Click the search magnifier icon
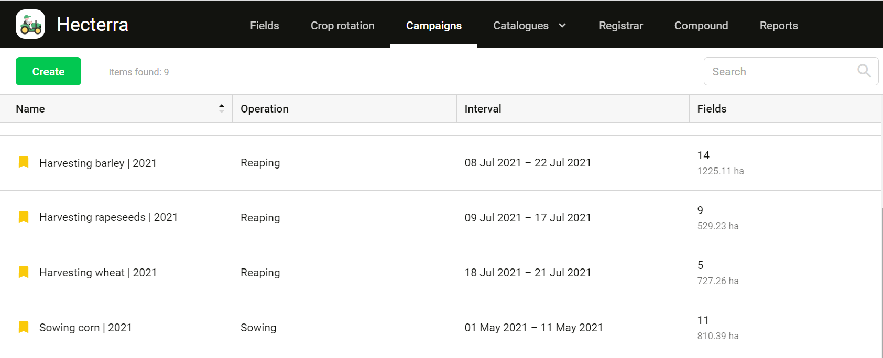This screenshot has height=358, width=883. pos(864,71)
